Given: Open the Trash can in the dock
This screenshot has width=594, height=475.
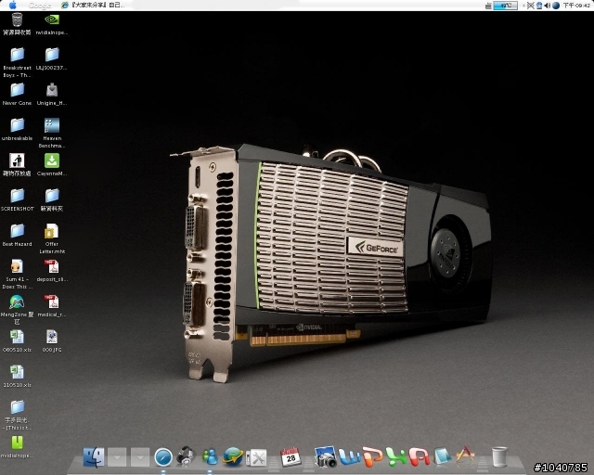Looking at the screenshot, I should pyautogui.click(x=499, y=456).
